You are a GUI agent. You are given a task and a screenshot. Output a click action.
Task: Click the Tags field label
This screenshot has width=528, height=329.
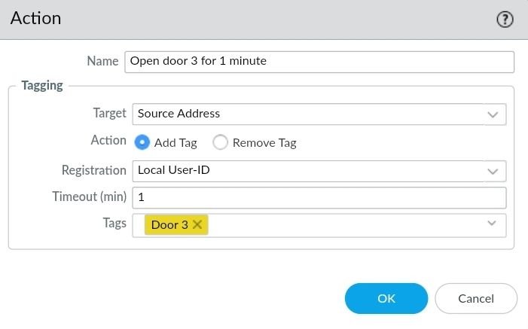[114, 224]
